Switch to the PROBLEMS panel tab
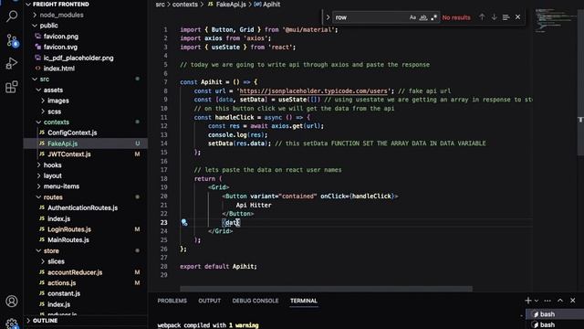Screen dimensions: 584x329 pos(172,301)
